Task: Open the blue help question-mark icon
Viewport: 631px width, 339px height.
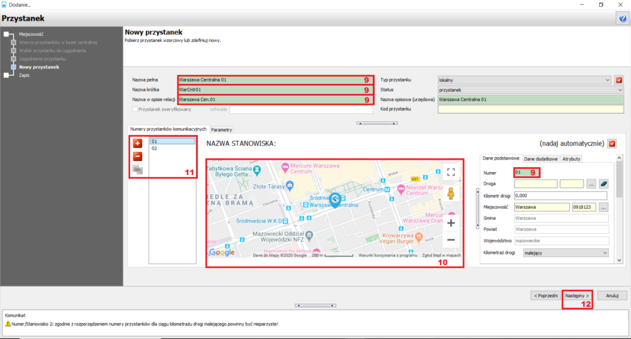Action: pos(622,18)
